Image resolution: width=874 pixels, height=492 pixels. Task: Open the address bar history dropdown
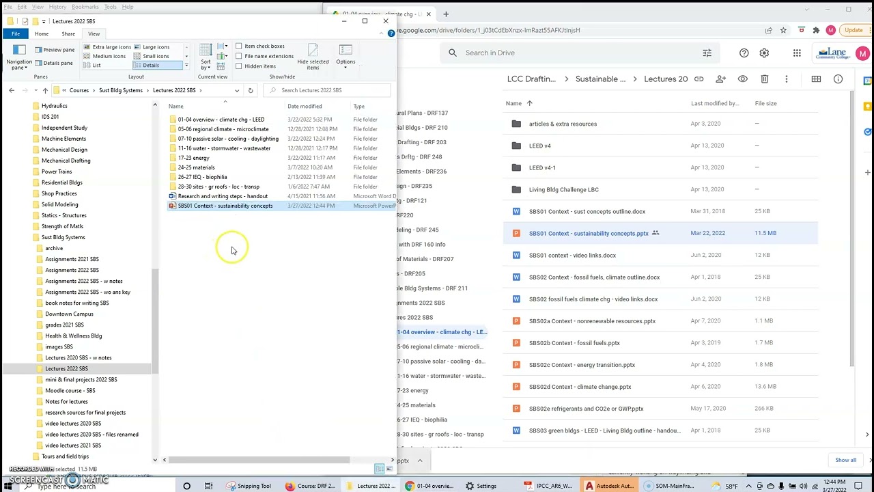237,90
